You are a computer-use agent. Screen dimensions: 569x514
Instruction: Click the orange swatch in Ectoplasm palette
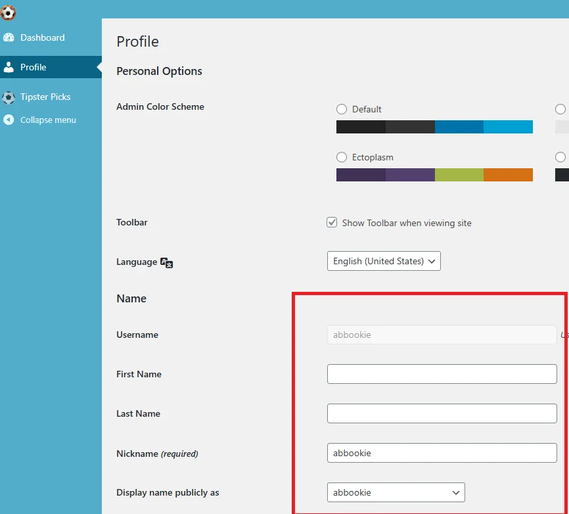[508, 175]
